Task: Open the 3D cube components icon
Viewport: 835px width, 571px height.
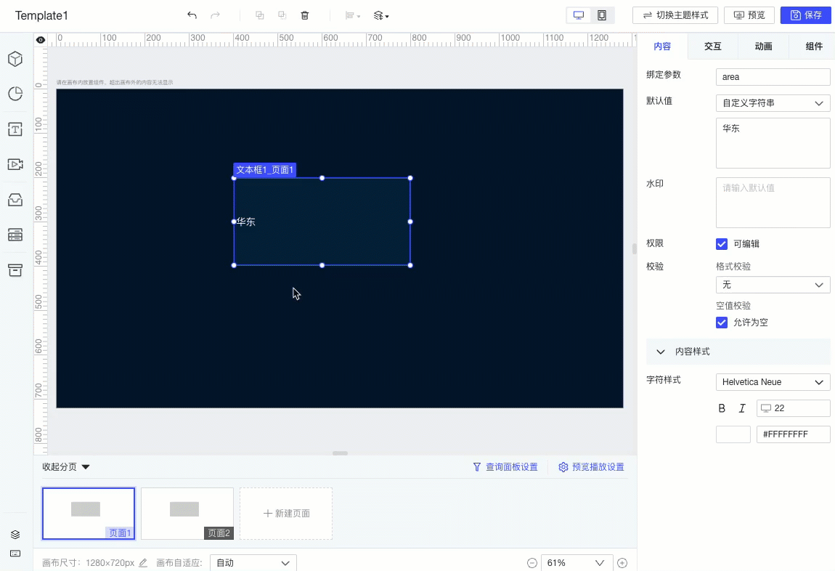Action: [x=15, y=59]
